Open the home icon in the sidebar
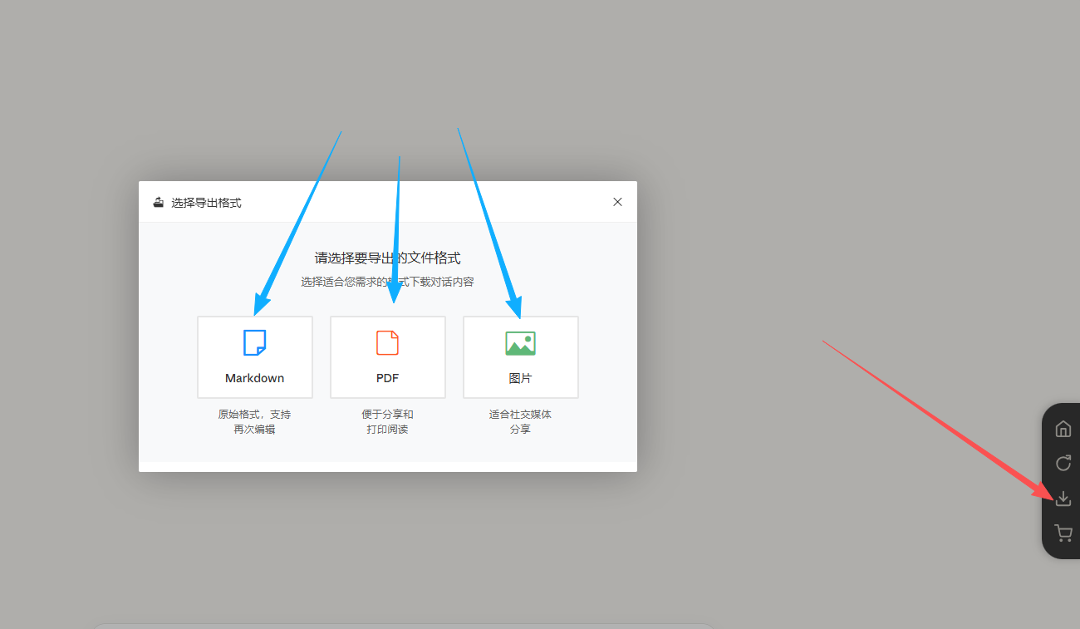Viewport: 1080px width, 629px height. click(x=1063, y=429)
